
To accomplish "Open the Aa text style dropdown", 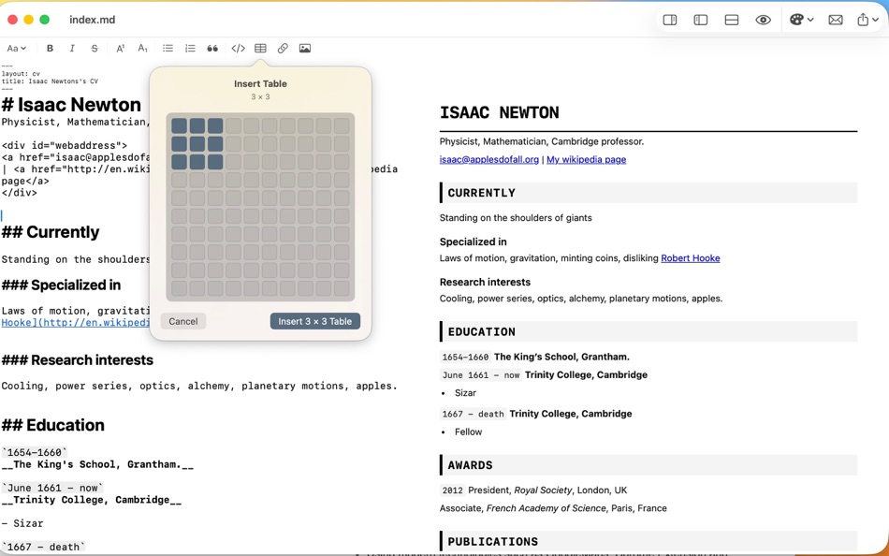I will coord(17,49).
